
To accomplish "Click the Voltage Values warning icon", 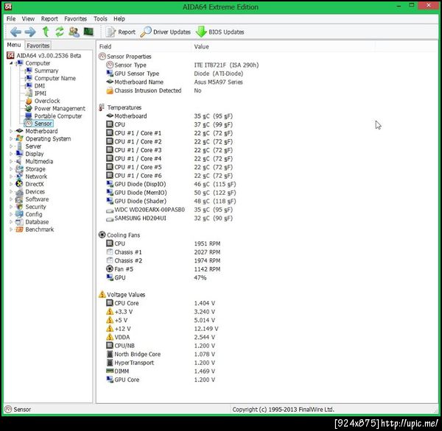I will pos(102,294).
